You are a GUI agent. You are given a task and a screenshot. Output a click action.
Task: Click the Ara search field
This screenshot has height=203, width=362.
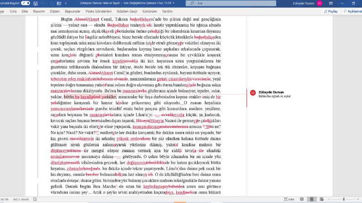(x=231, y=3)
